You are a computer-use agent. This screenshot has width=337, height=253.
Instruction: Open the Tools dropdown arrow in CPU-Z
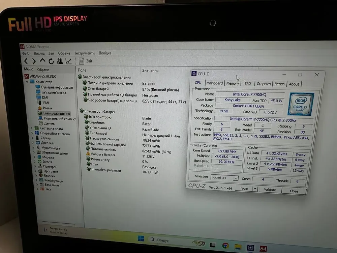point(254,189)
